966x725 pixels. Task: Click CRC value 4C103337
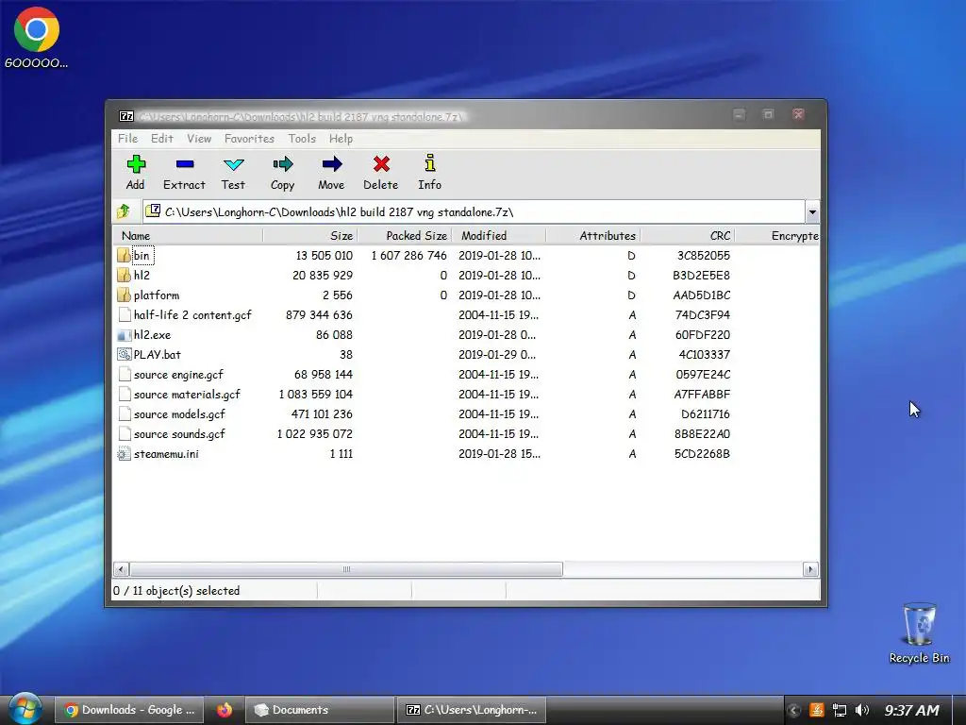[x=704, y=355]
